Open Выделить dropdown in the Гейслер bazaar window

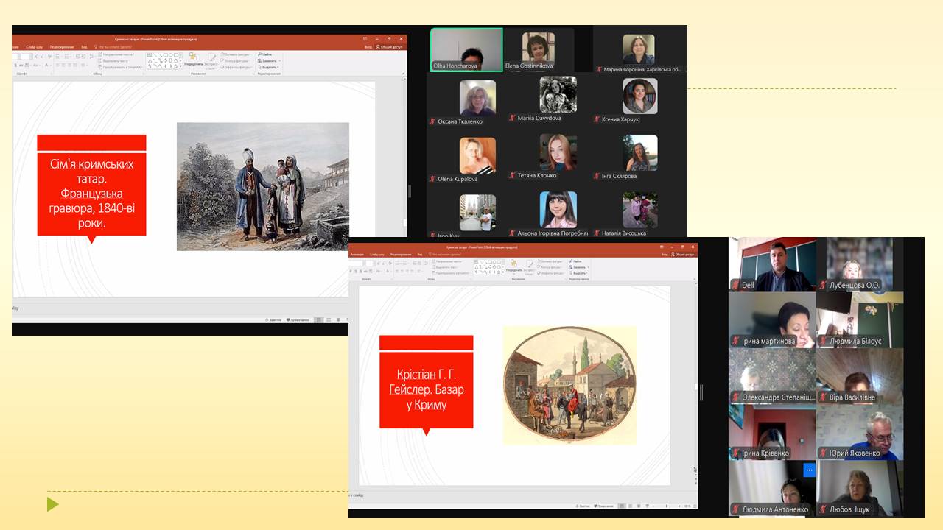pyautogui.click(x=578, y=273)
